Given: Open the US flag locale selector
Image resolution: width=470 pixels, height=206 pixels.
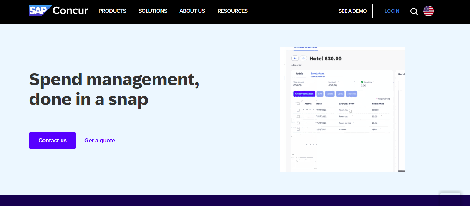Looking at the screenshot, I should click(428, 11).
